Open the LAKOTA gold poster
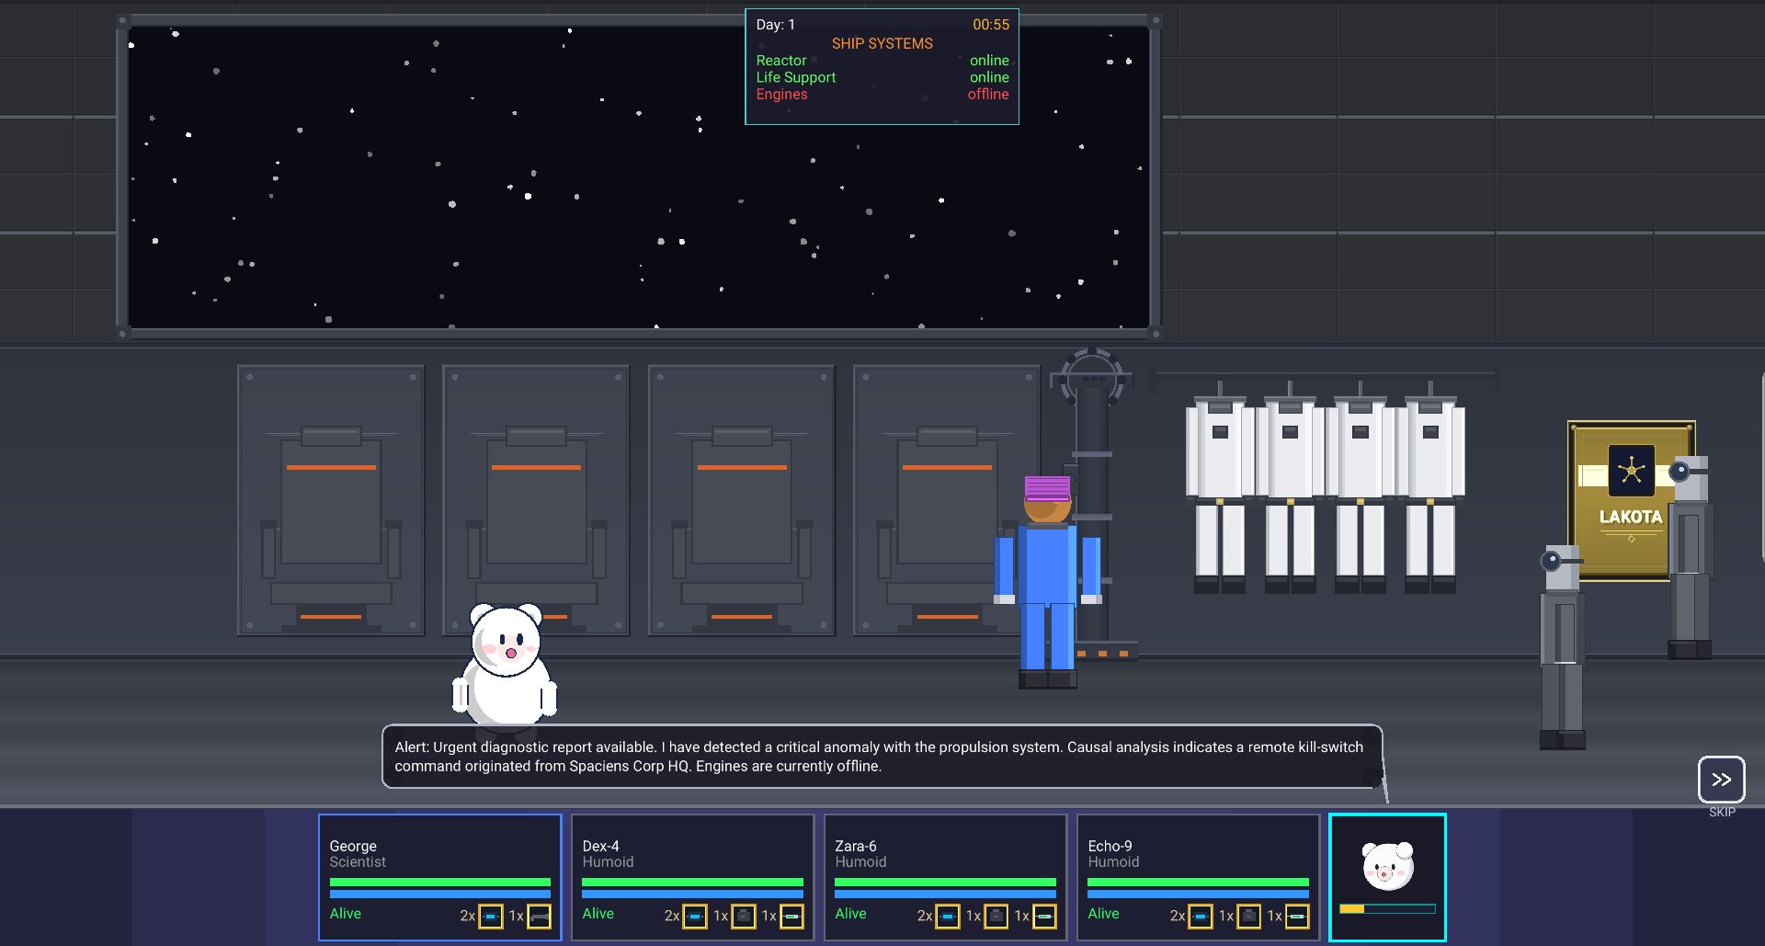The width and height of the screenshot is (1765, 946). pos(1631,501)
